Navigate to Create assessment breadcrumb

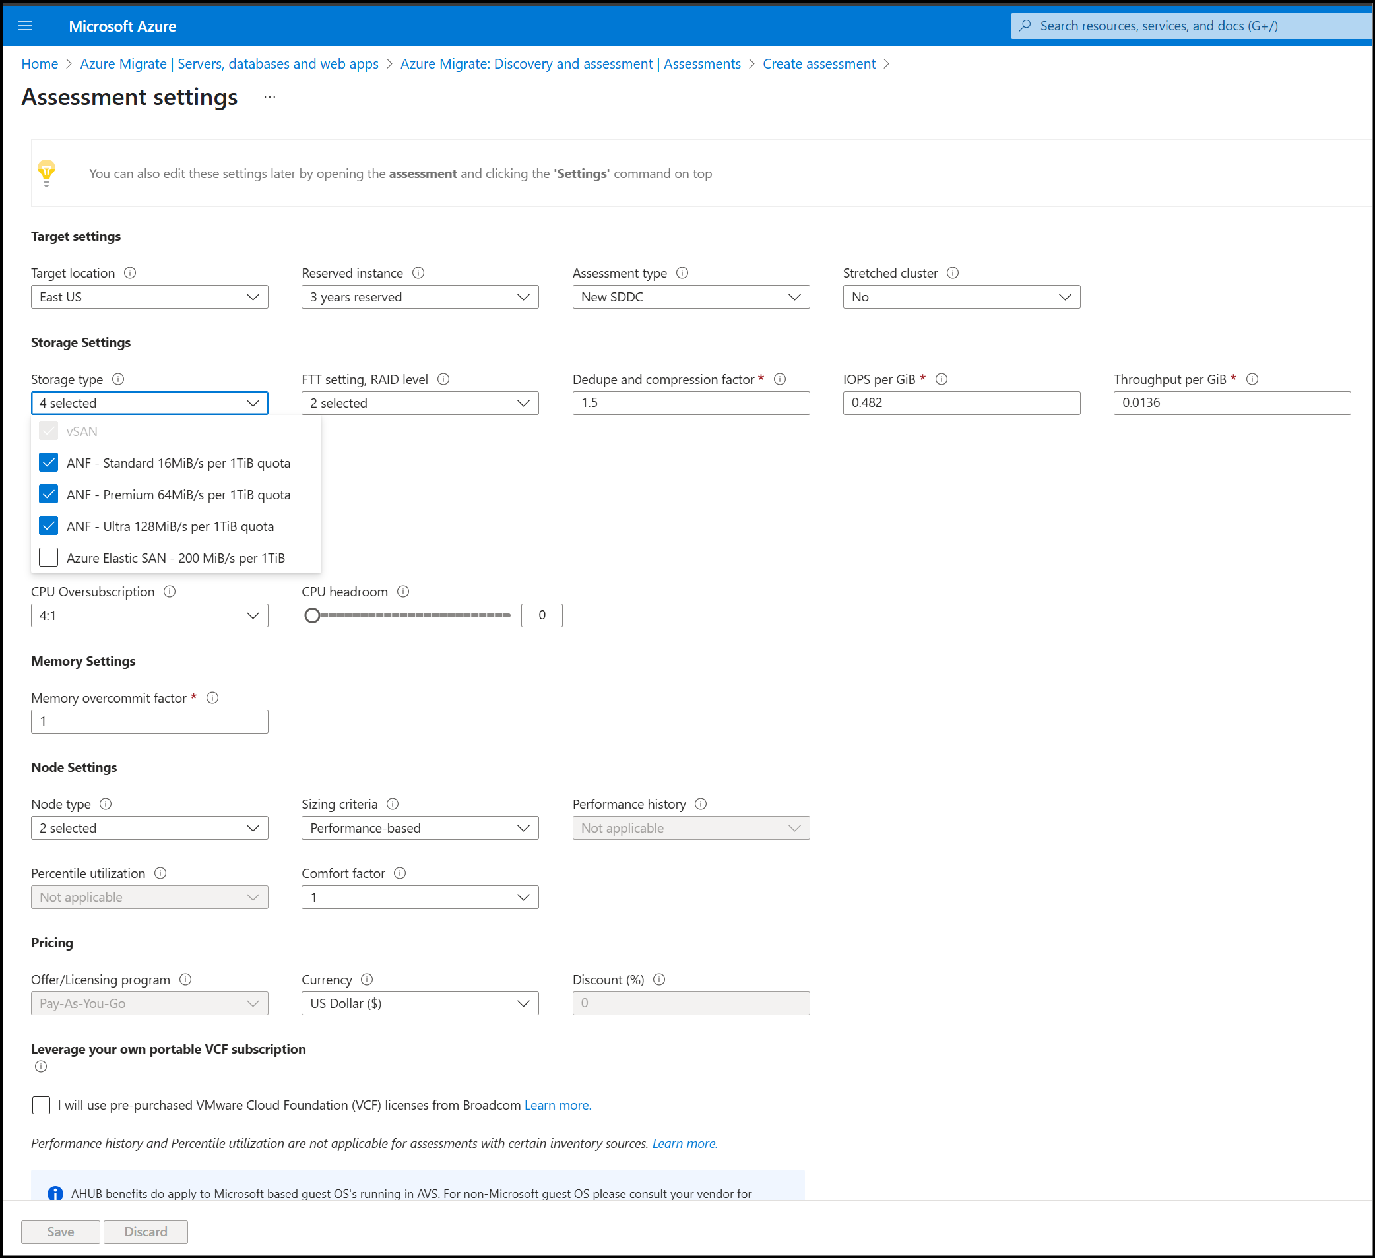818,64
